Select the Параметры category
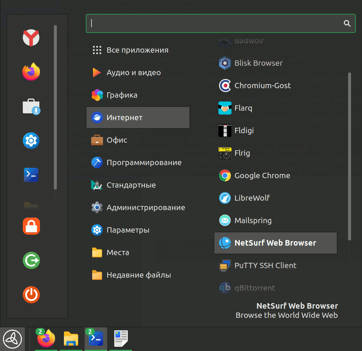 pos(138,230)
